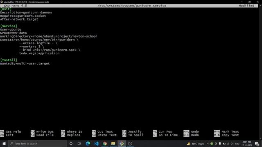
Task: Click the M-A Mark Text shortcut
Action: click(x=226, y=131)
